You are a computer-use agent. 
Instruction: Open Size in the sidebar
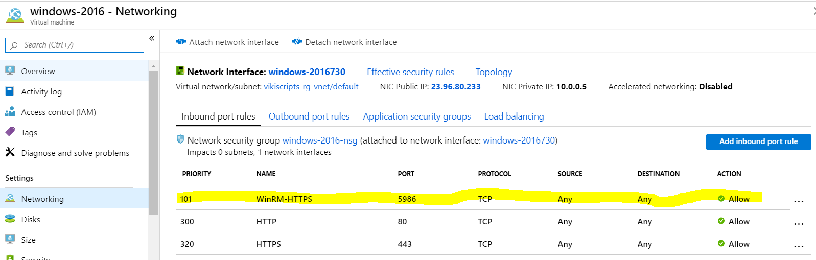tap(28, 240)
